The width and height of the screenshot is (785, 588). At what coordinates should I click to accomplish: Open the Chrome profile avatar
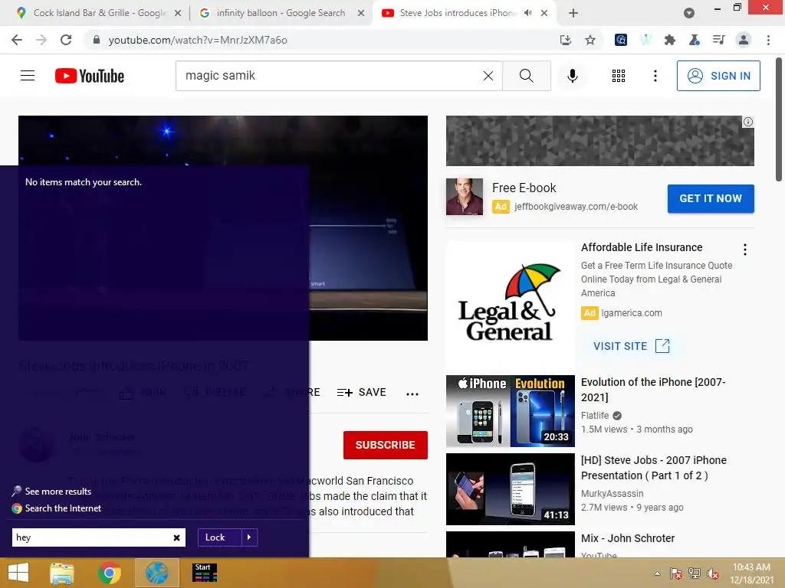click(x=744, y=40)
